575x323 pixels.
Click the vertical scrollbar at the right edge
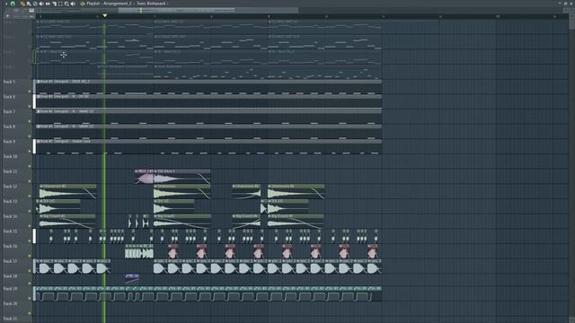click(x=572, y=22)
